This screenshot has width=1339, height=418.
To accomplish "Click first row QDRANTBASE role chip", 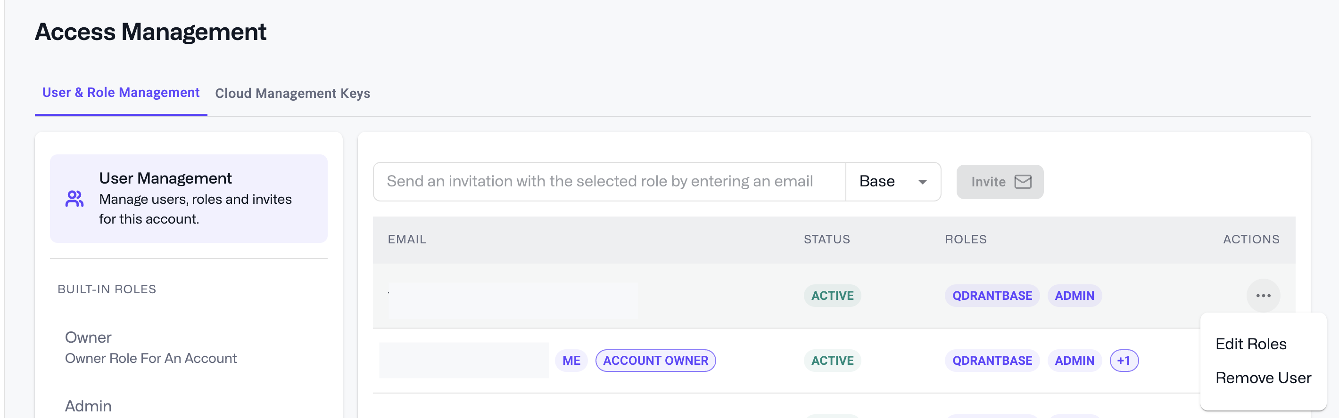I will pyautogui.click(x=991, y=296).
